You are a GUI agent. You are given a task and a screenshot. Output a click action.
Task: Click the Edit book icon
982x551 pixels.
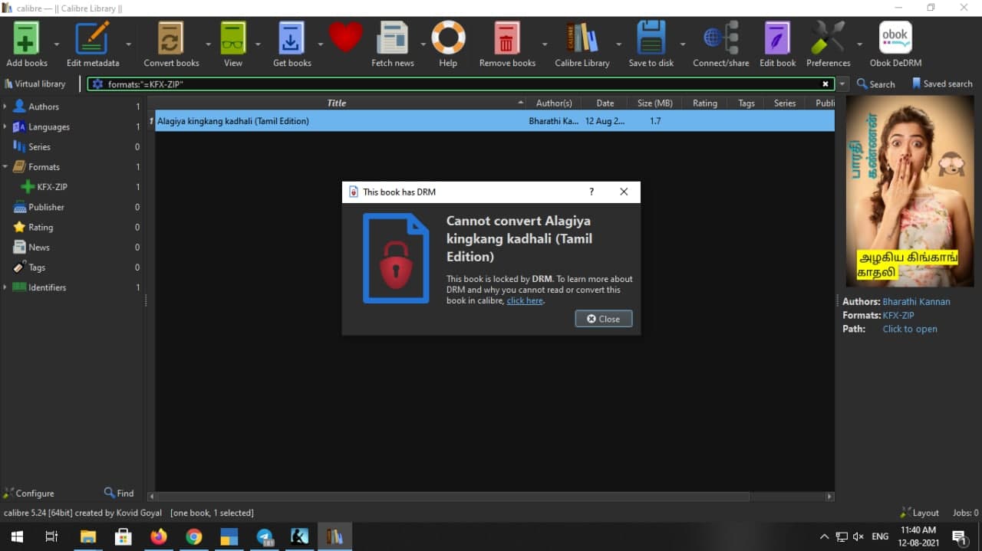click(x=777, y=38)
